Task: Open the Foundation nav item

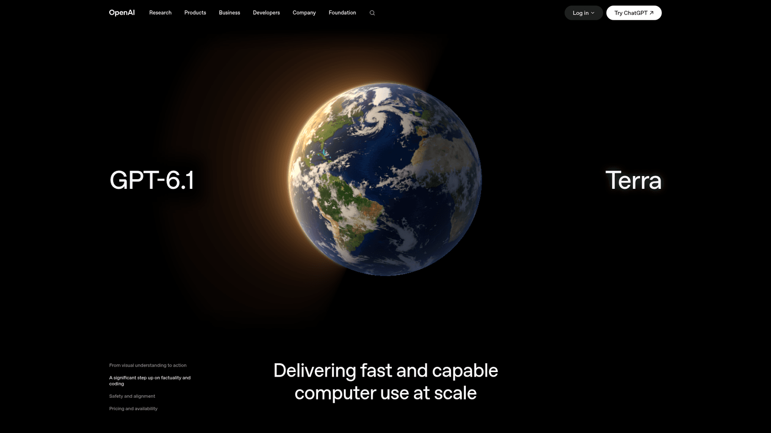Action: coord(342,13)
